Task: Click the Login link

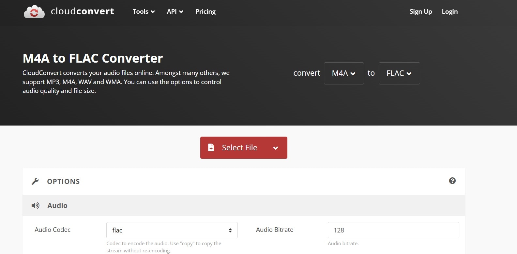Action: (x=450, y=11)
